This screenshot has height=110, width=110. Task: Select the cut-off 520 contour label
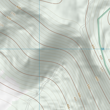pos(2,25)
